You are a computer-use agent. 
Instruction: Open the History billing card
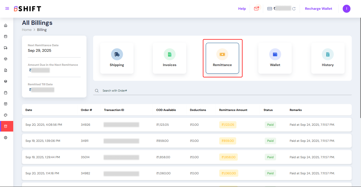[x=328, y=58]
